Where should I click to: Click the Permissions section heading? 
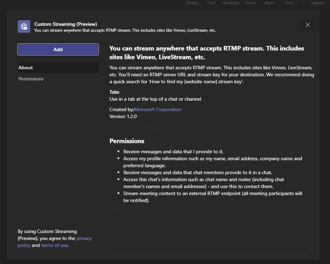(127, 141)
